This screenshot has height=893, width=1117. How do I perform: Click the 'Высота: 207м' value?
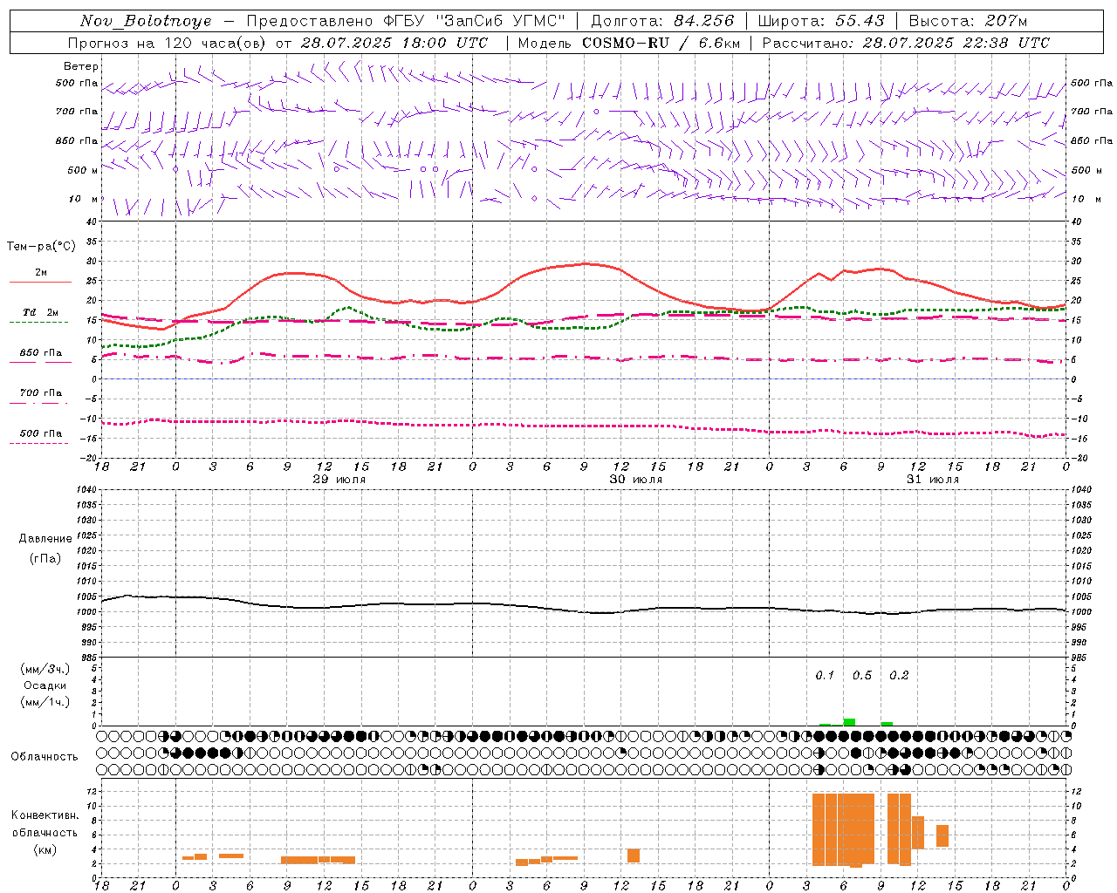[968, 21]
